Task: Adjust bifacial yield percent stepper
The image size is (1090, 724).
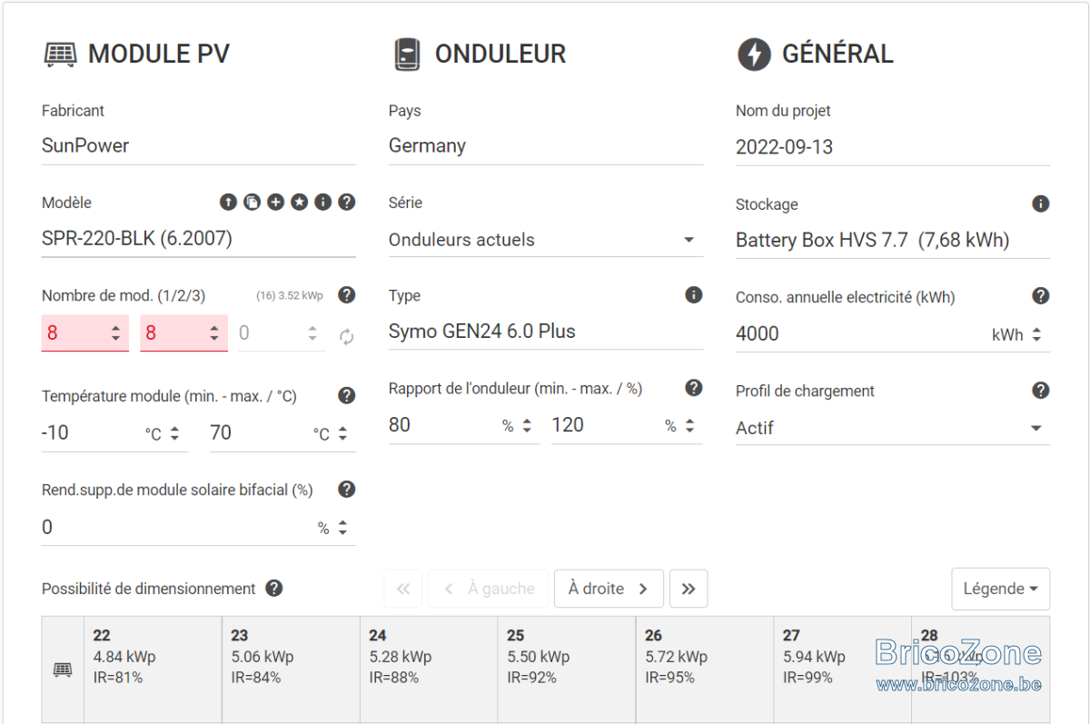Action: coord(342,528)
